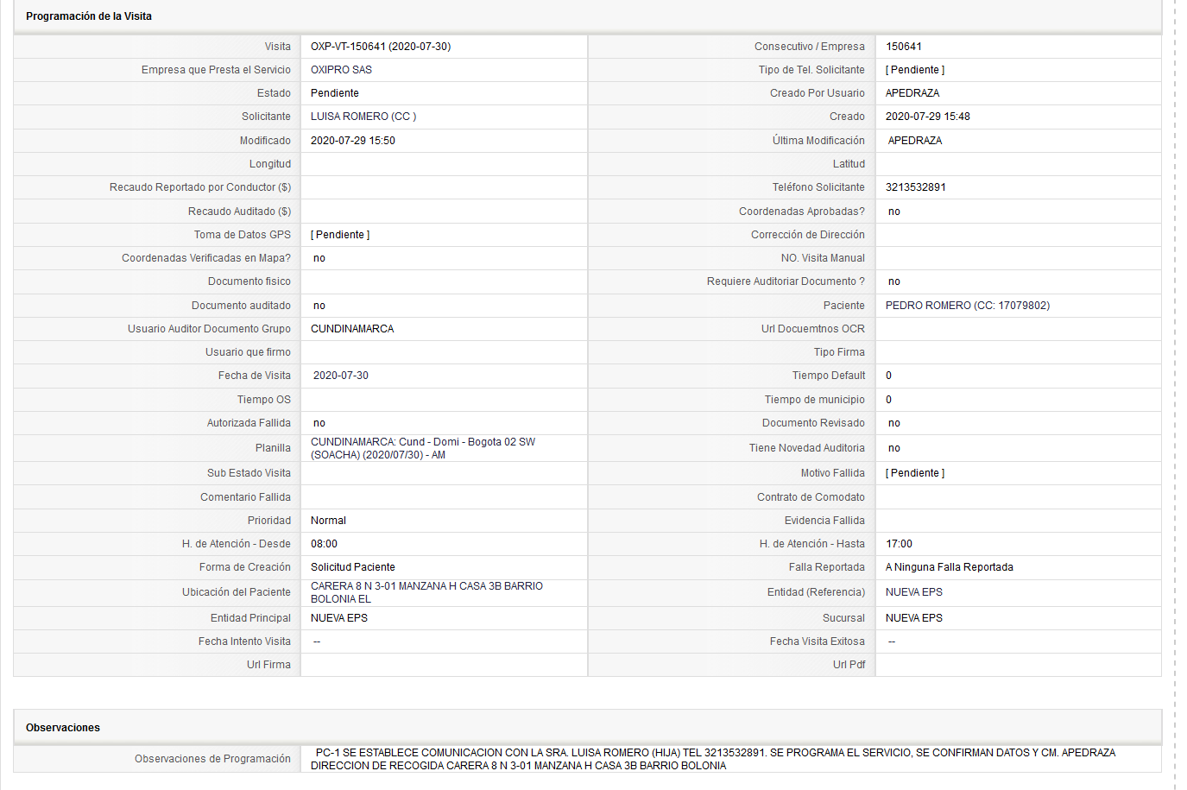This screenshot has width=1187, height=790.
Task: Click the Coordenadas Aprobadas? value no
Action: (894, 212)
